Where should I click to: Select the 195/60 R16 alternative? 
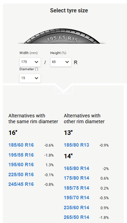(21, 164)
